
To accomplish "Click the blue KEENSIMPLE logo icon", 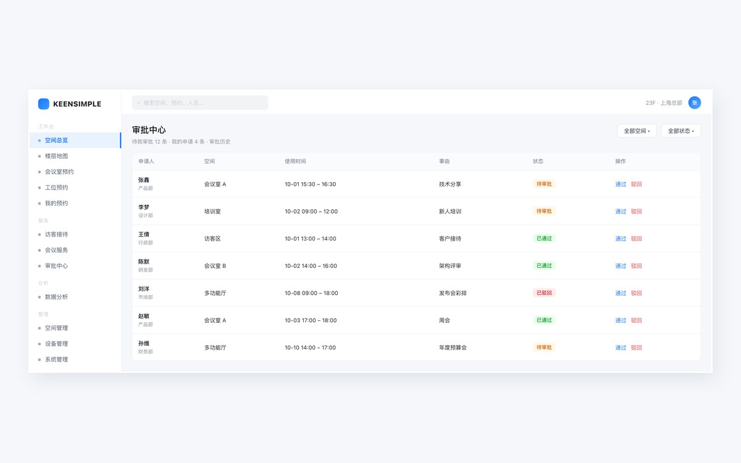I will pyautogui.click(x=43, y=104).
